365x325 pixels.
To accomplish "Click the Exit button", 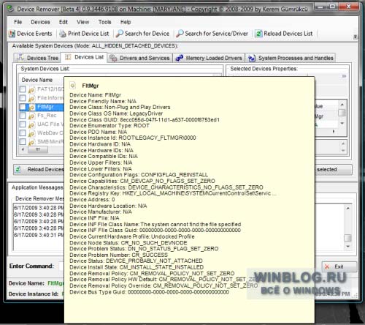I will [x=339, y=266].
